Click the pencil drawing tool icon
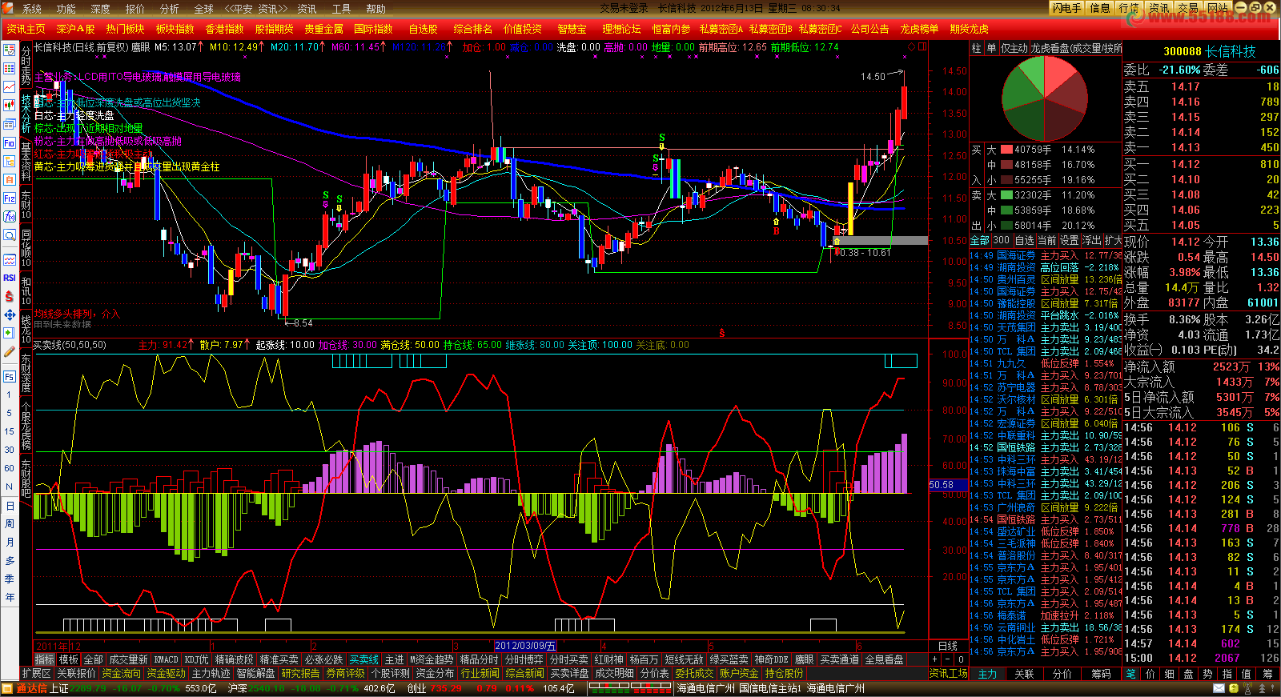Viewport: 1281px width, 697px height. pos(10,351)
